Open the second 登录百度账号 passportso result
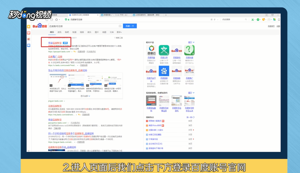 point(55,119)
